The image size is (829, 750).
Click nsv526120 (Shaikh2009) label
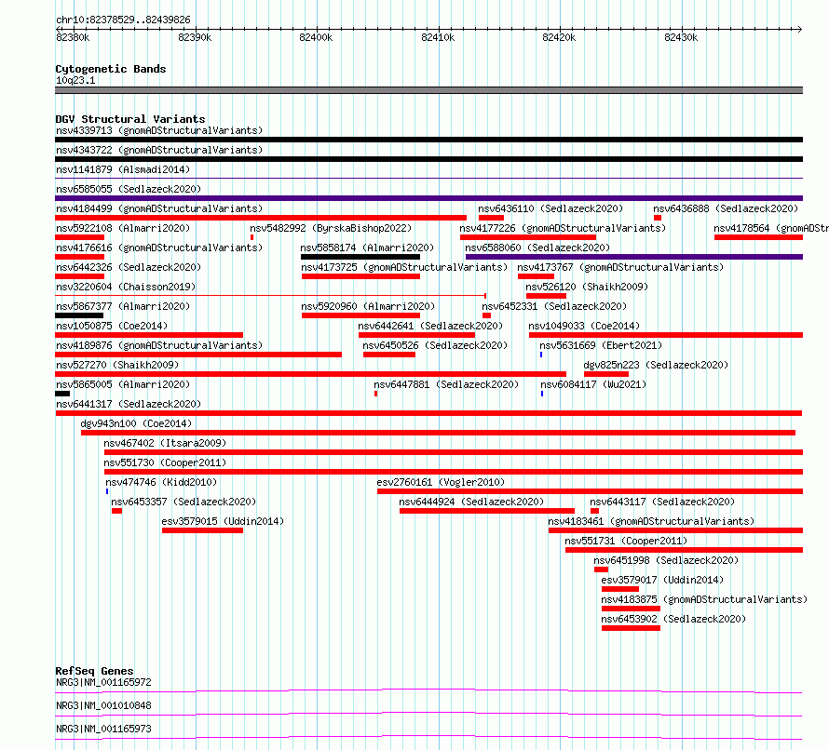[587, 287]
